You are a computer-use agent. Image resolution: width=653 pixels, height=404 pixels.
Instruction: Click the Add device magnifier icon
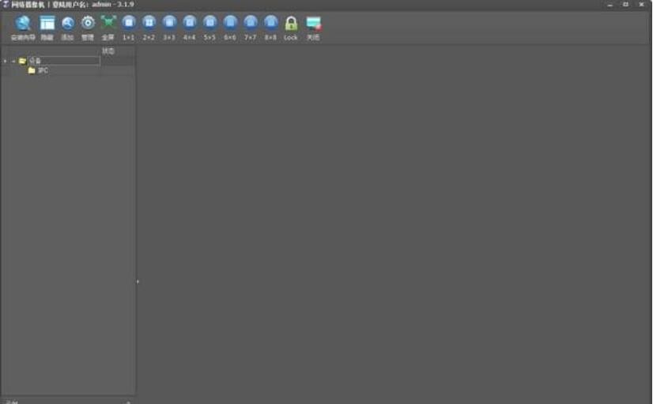[x=68, y=24]
